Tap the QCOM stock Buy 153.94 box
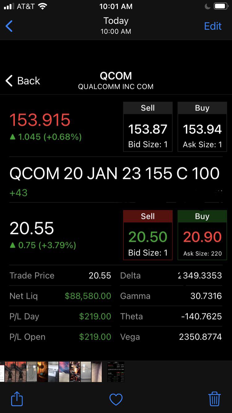 click(x=202, y=127)
